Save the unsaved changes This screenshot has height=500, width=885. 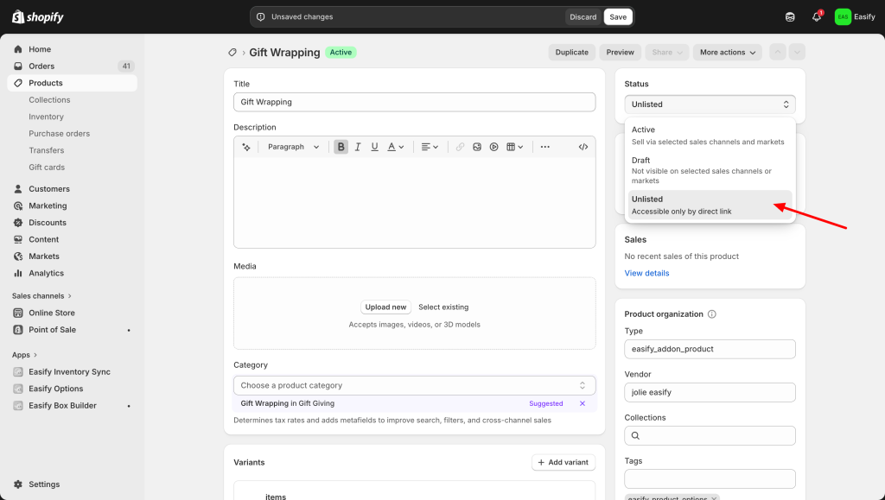(618, 17)
